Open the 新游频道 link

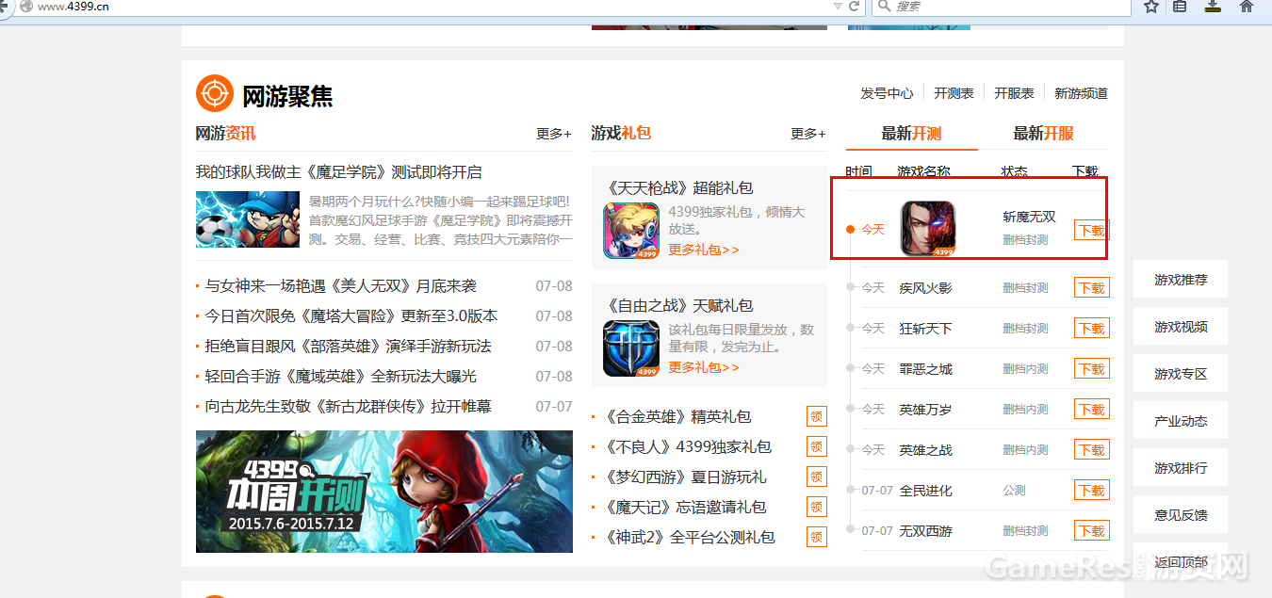tap(1081, 93)
